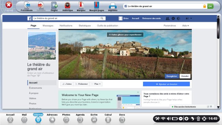Open Internet globe in bottom dock
Viewport: 222px width, 125px height.
tap(38, 118)
